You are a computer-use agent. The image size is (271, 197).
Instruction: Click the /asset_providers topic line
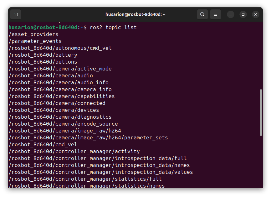point(33,34)
